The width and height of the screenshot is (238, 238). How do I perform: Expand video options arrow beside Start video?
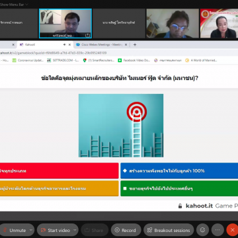click(75, 230)
